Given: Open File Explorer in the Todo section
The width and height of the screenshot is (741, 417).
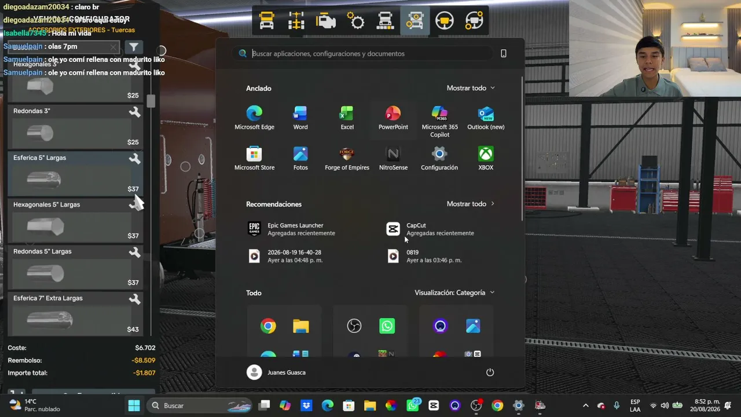Looking at the screenshot, I should pyautogui.click(x=300, y=326).
